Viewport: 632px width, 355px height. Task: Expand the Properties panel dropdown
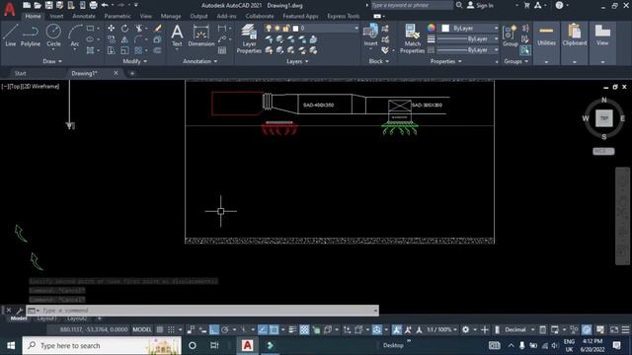click(445, 61)
